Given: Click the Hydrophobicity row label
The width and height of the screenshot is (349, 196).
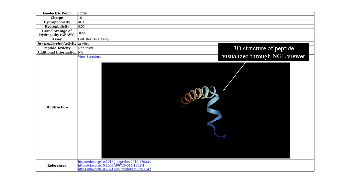Looking at the screenshot, I should tap(57, 22).
